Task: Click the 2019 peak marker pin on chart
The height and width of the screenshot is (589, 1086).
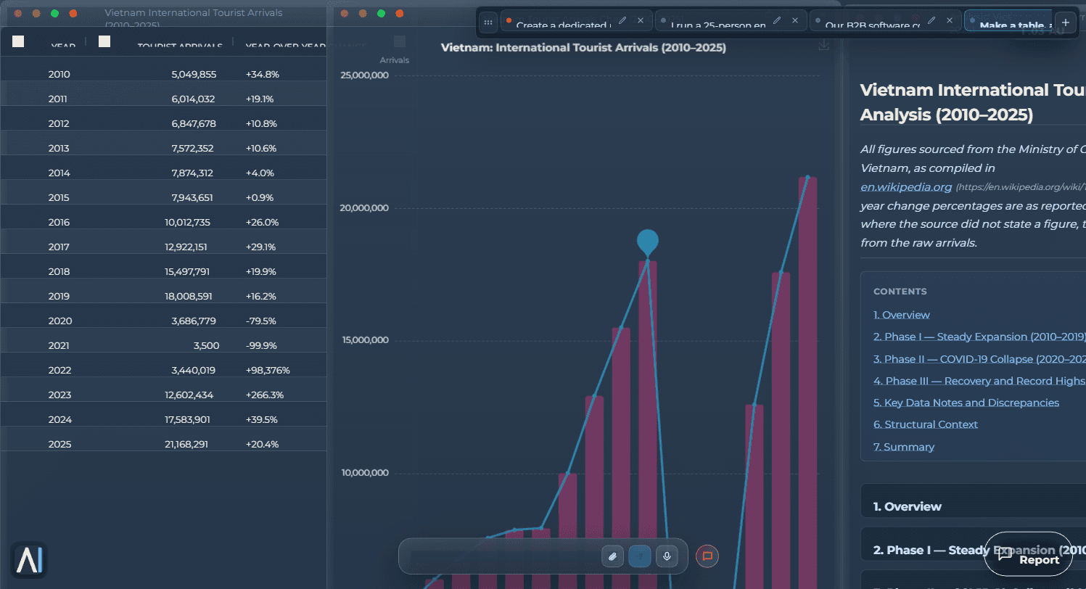Action: (648, 242)
